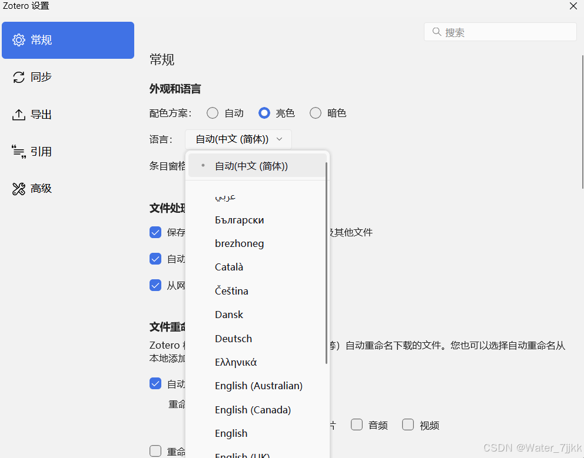Click the citation quote icon beside 引用
Screen dimensions: 584x458
(19, 152)
